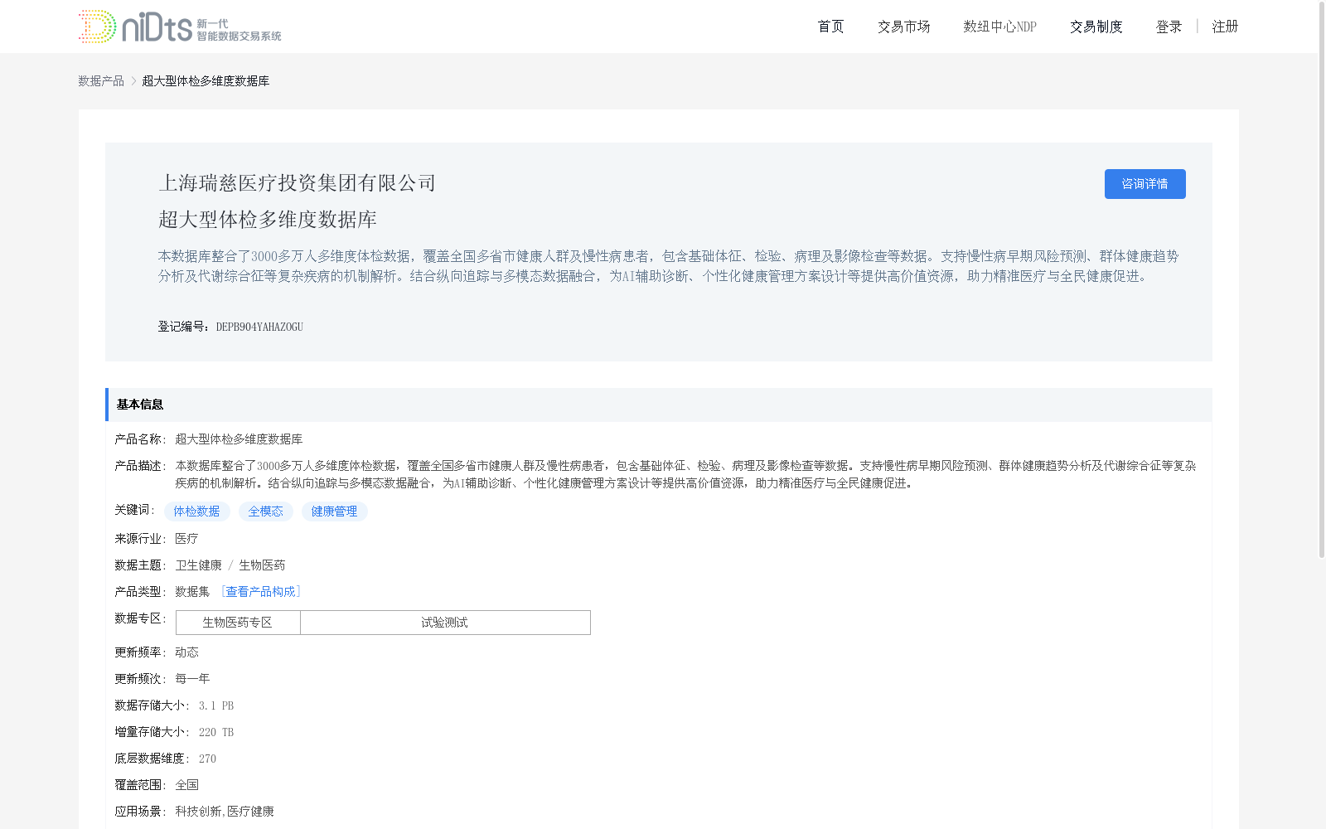This screenshot has height=829, width=1326.
Task: Open 查看产品构成 details link
Action: point(261,591)
